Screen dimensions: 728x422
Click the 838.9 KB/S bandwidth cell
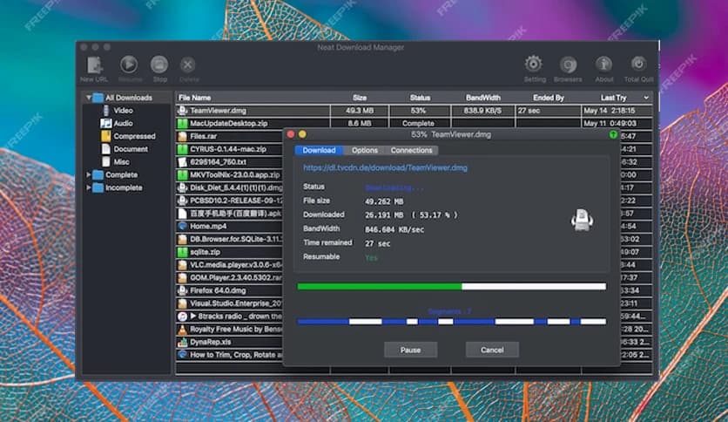tap(482, 111)
